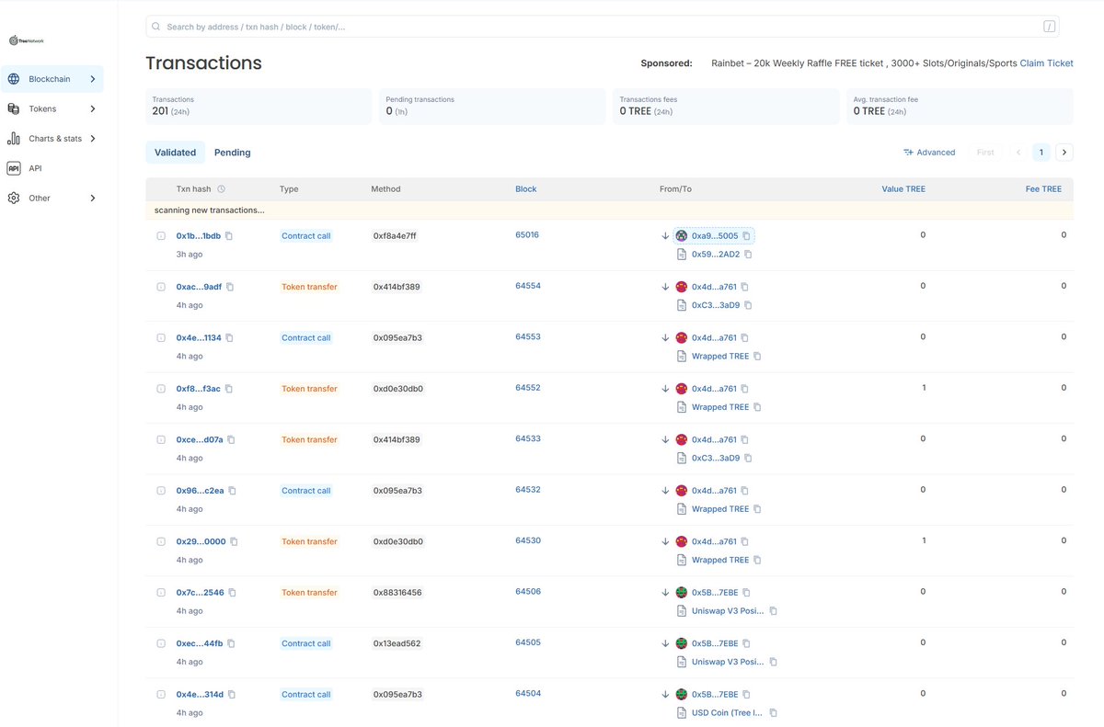Copy transaction hash 0x4e...1134
Viewport: 1104px width, 727px height.
pyautogui.click(x=229, y=338)
